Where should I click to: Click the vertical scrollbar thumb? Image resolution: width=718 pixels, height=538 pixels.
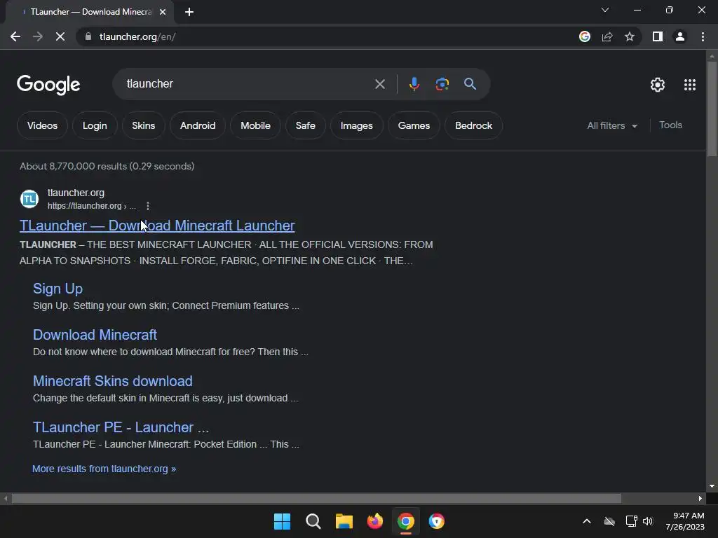pos(712,109)
